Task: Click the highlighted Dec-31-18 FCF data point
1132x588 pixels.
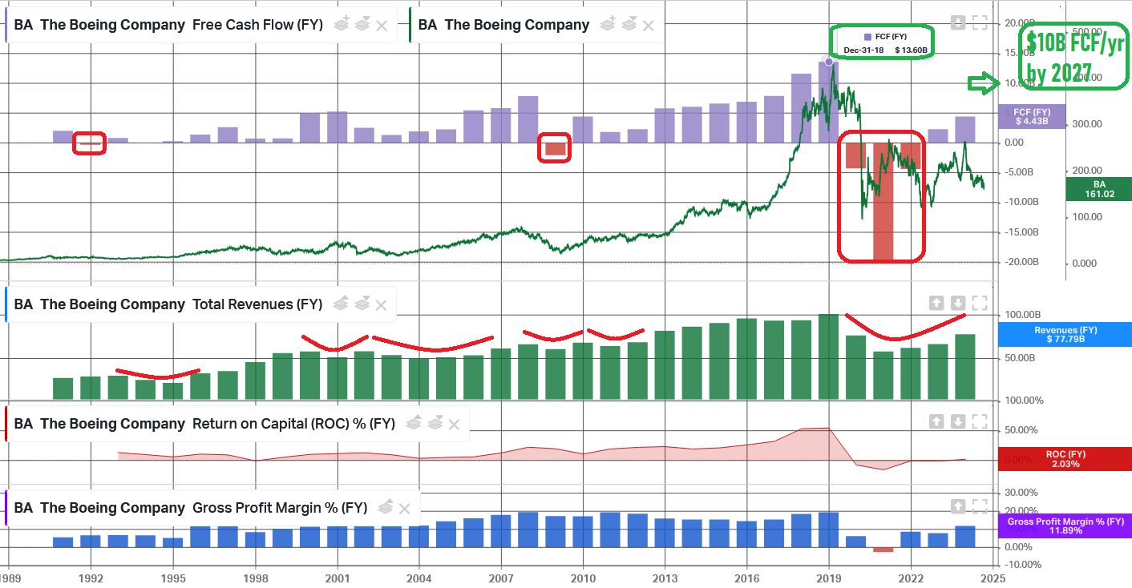Action: click(829, 62)
